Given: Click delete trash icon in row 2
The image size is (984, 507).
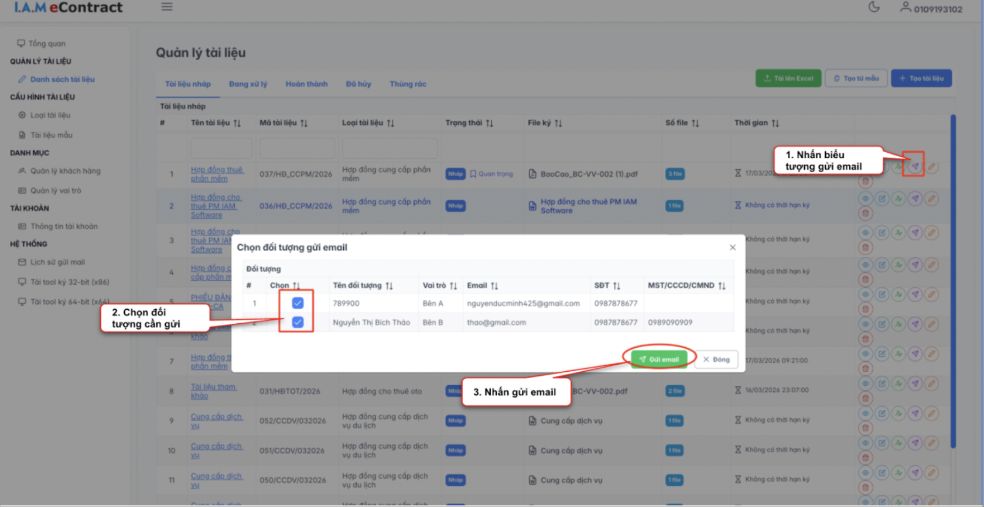Looking at the screenshot, I should click(x=865, y=213).
